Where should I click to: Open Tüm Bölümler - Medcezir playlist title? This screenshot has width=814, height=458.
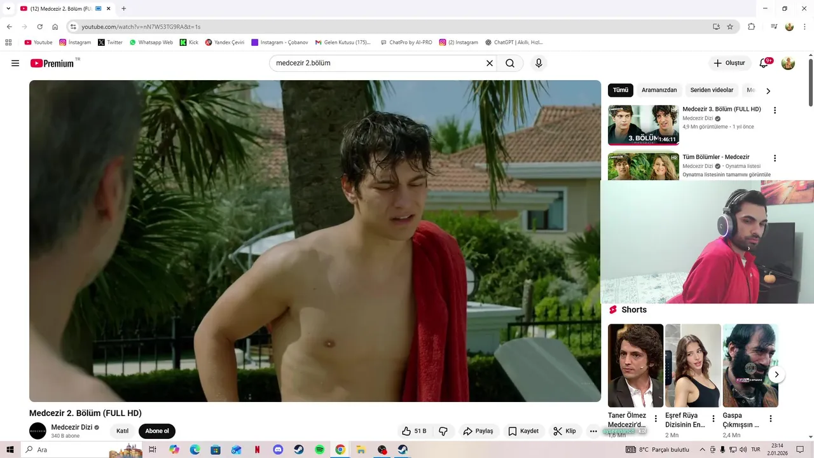coord(716,157)
